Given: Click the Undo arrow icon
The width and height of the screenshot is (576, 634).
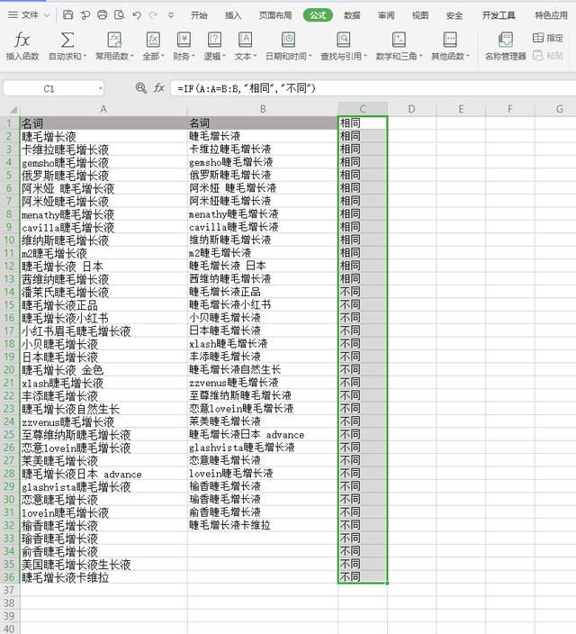Looking at the screenshot, I should coord(137,15).
